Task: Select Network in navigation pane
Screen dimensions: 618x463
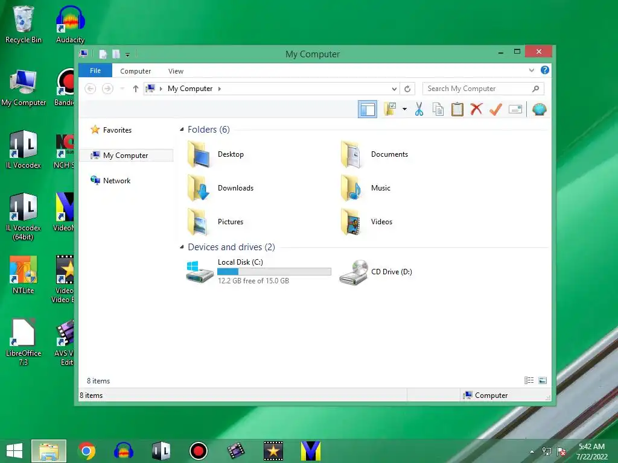Action: (110, 181)
